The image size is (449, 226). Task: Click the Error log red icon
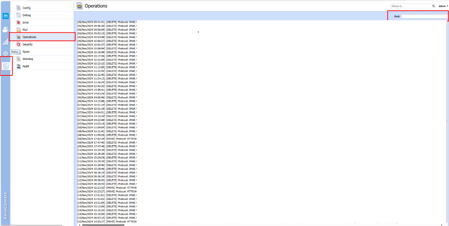pos(19,23)
